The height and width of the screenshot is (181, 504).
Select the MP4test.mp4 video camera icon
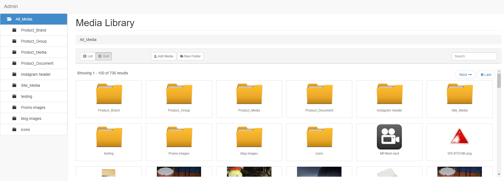point(389,137)
